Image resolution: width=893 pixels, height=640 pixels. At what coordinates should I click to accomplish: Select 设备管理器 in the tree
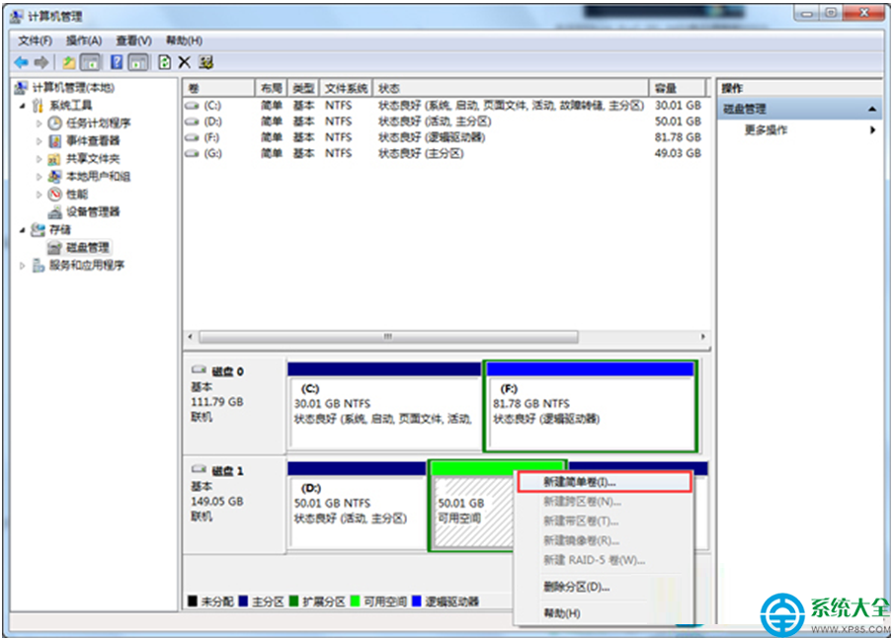coord(93,211)
